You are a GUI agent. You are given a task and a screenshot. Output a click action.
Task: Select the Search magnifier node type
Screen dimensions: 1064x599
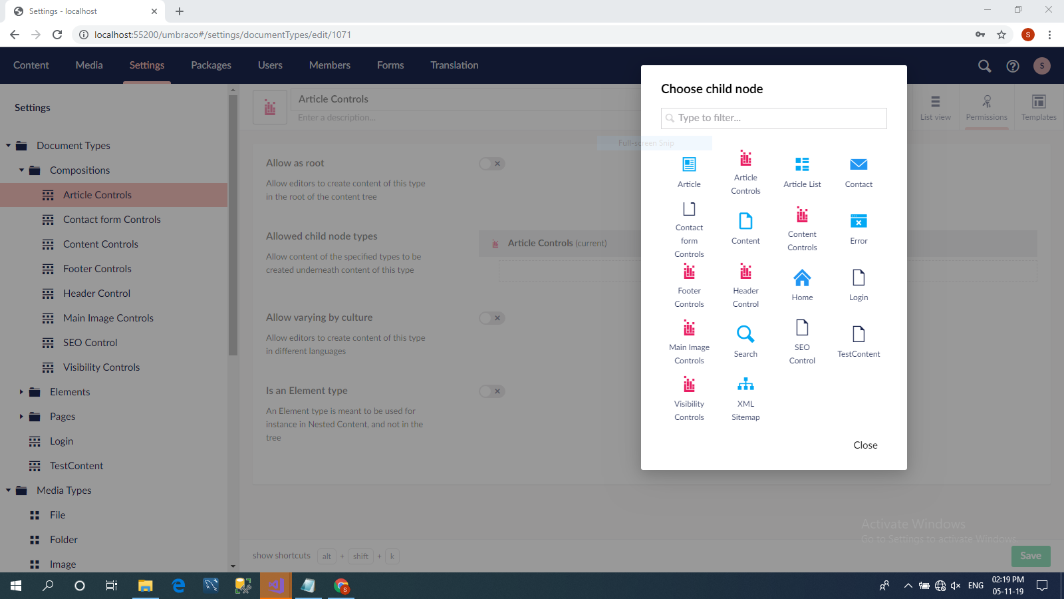pos(745,341)
